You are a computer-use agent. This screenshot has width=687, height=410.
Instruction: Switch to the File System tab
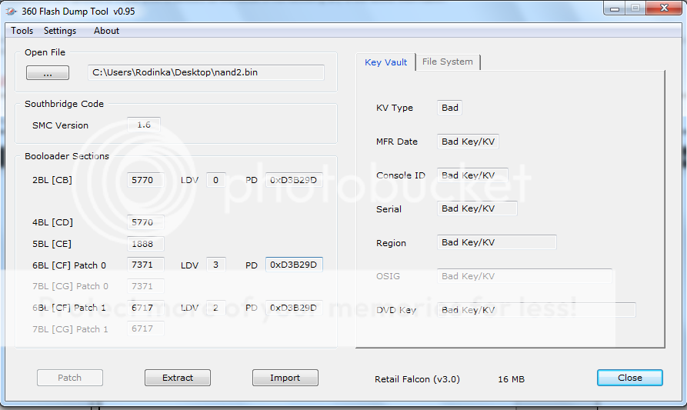(x=447, y=62)
